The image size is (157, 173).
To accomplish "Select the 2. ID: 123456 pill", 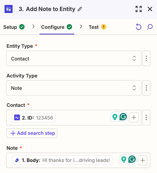I will pyautogui.click(x=34, y=118).
